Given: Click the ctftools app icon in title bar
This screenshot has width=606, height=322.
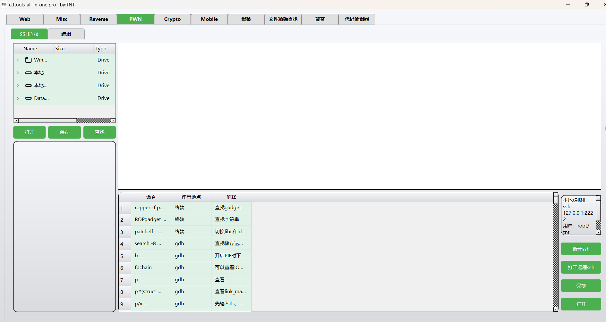Looking at the screenshot, I should 4,4.
